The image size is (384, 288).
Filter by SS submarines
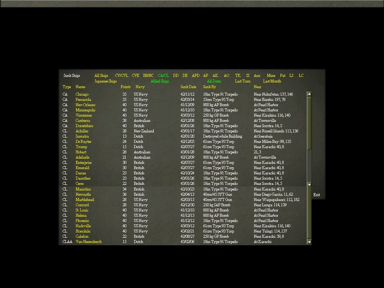[248, 75]
